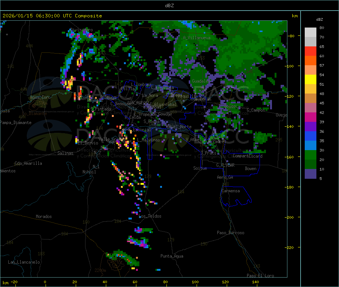Click the Divisadero map label
The height and width of the screenshot is (287, 339).
pyautogui.click(x=81, y=30)
